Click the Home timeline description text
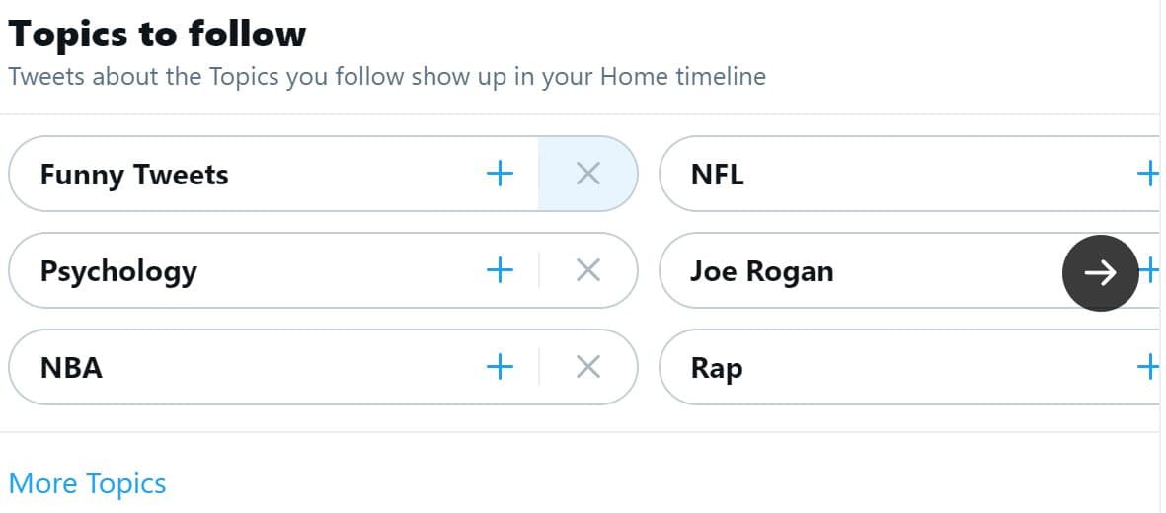Viewport: 1166px width, 513px height. tap(387, 76)
